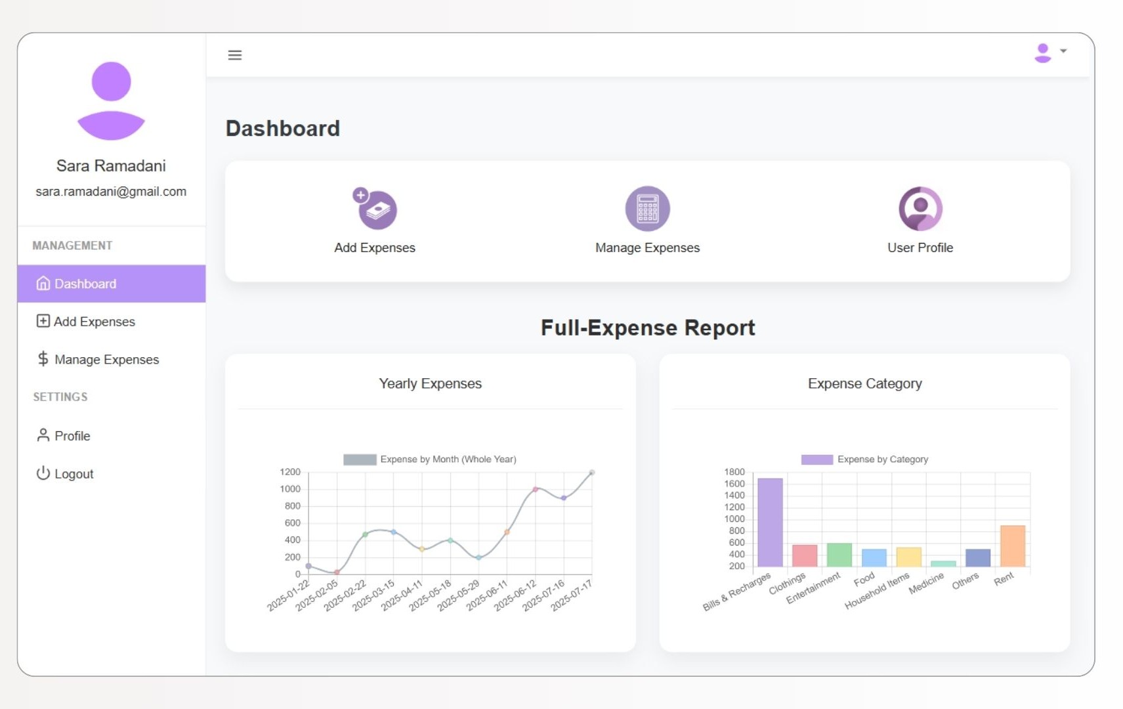This screenshot has width=1123, height=709.
Task: Click the Manage Expenses calculator icon
Action: 647,208
